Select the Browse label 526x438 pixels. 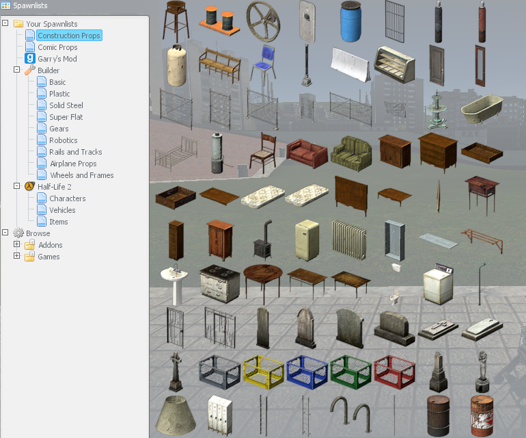[38, 233]
